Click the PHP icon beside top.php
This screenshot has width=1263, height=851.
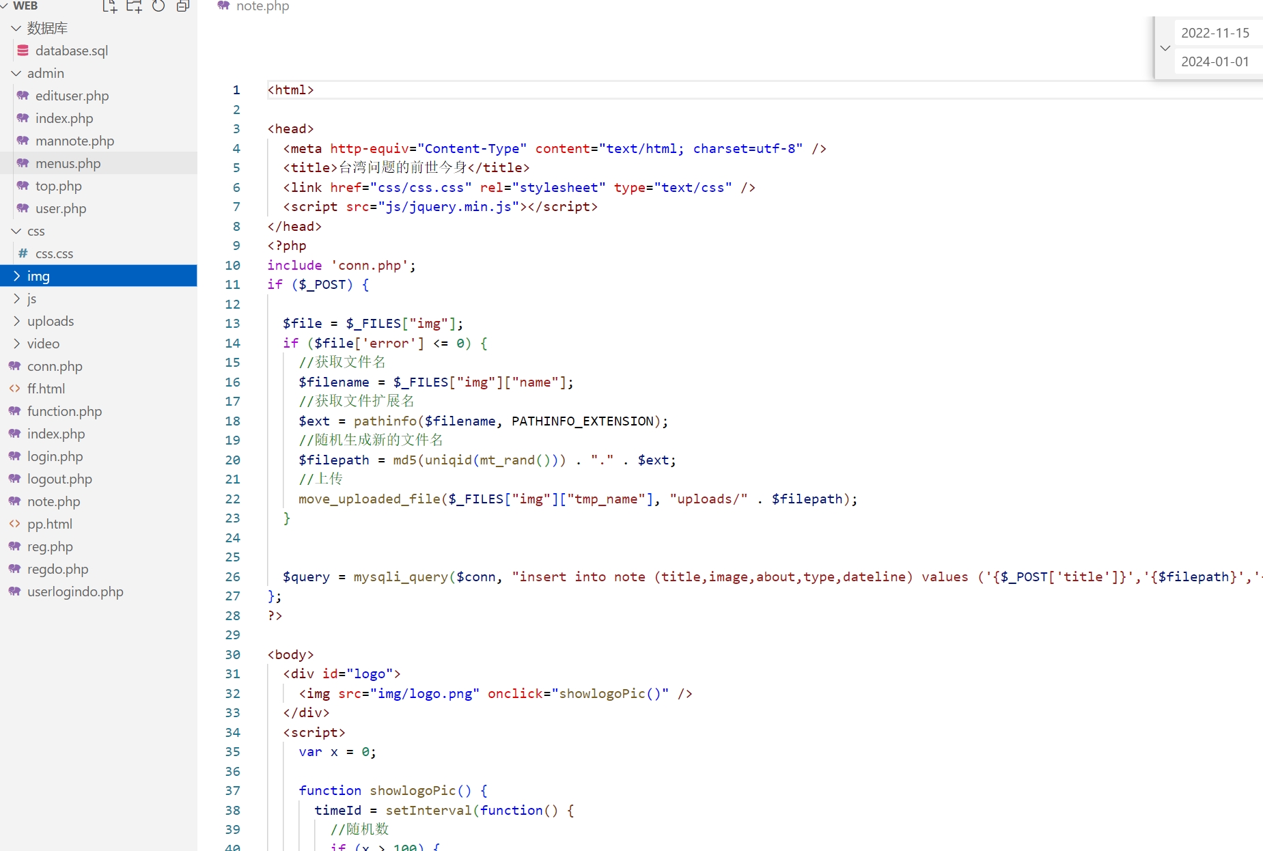pos(23,186)
